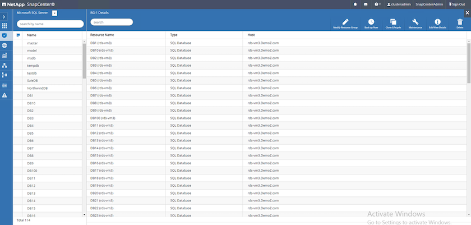
Task: Sort by Type column header
Action: pyautogui.click(x=174, y=35)
